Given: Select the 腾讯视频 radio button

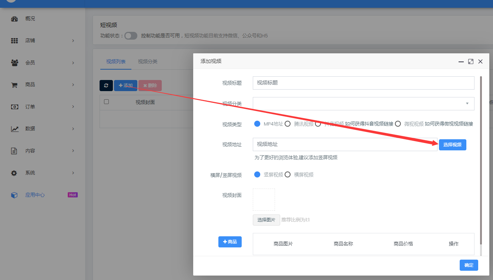Looking at the screenshot, I should (x=287, y=124).
